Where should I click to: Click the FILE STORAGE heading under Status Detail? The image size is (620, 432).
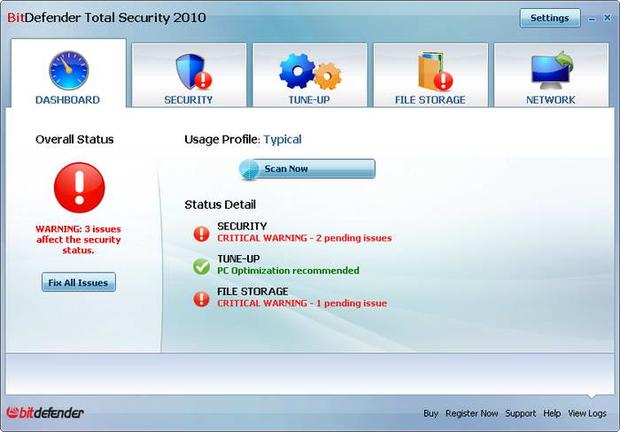[252, 291]
